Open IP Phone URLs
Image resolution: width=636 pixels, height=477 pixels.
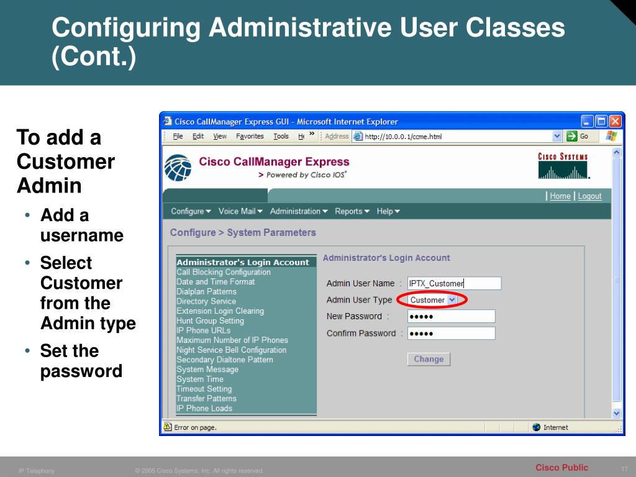pos(203,330)
